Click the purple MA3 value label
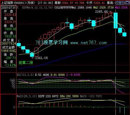Screen dimensions: 130x115 [121, 7]
